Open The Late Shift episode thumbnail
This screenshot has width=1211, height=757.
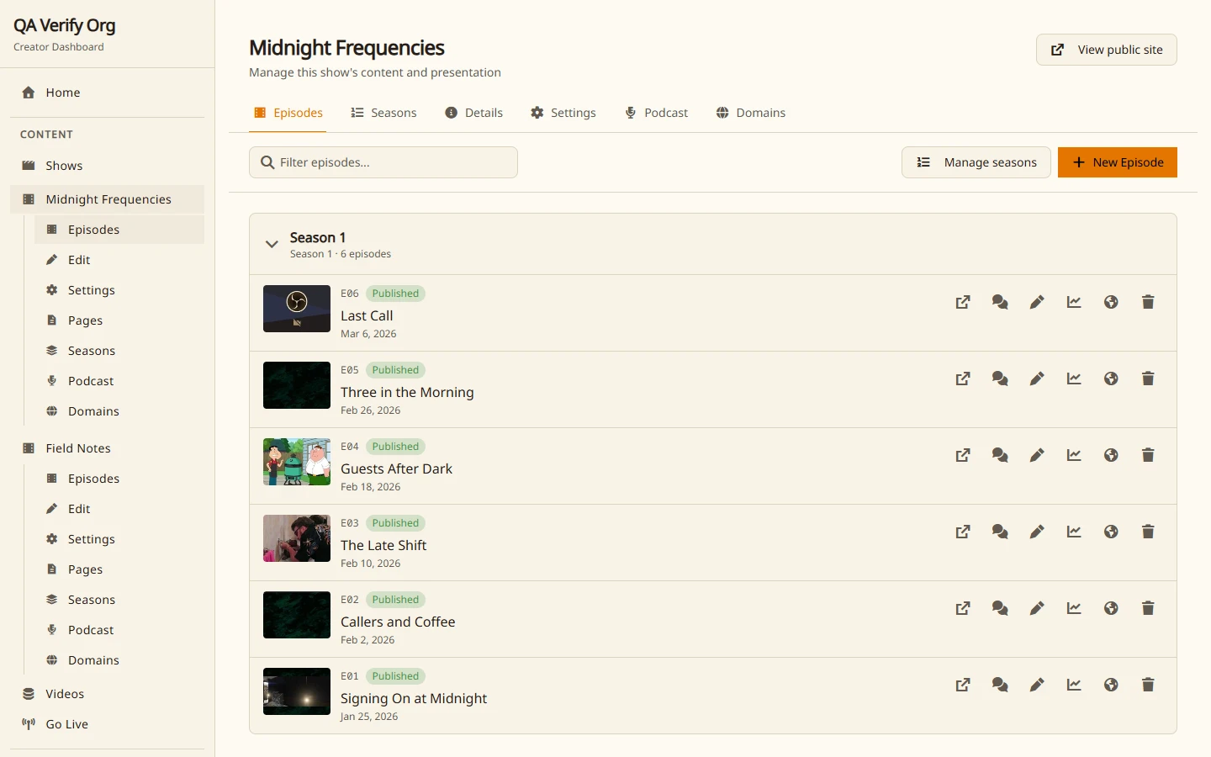click(x=297, y=538)
